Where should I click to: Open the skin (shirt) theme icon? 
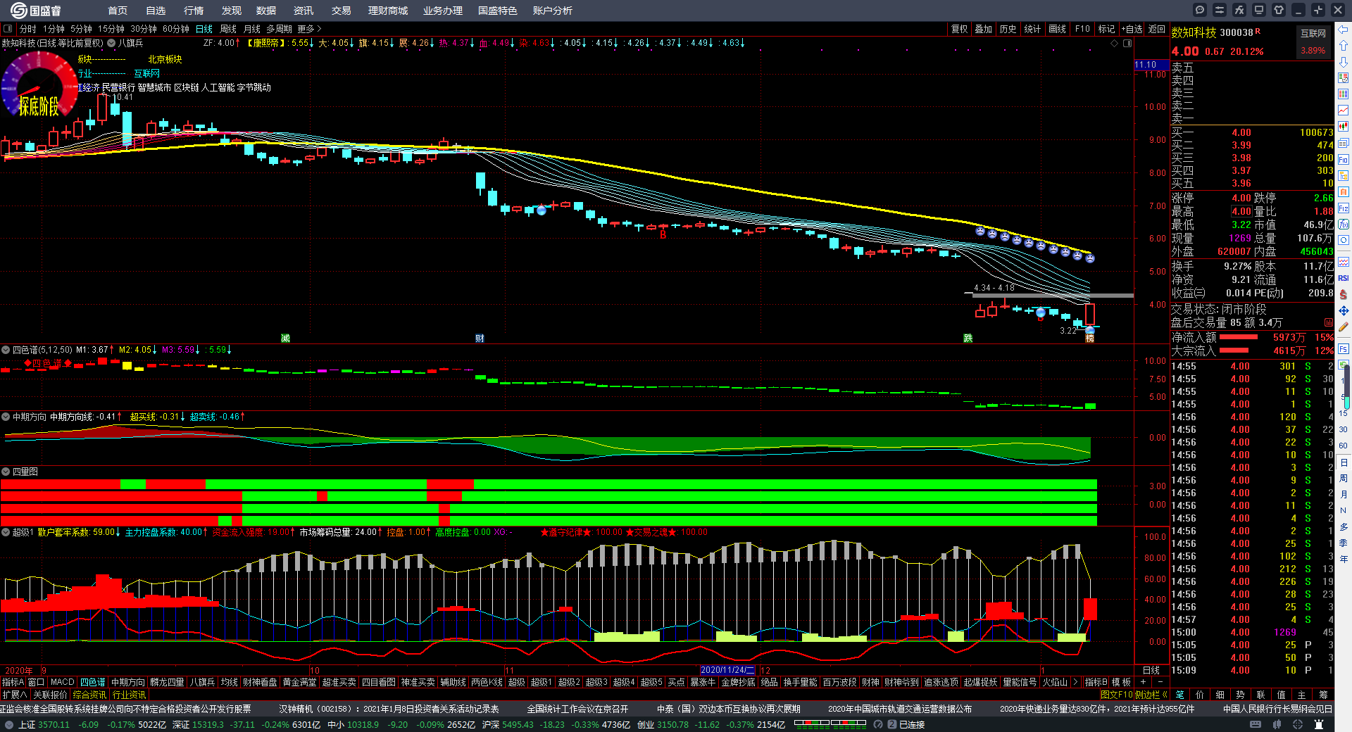pyautogui.click(x=1279, y=10)
